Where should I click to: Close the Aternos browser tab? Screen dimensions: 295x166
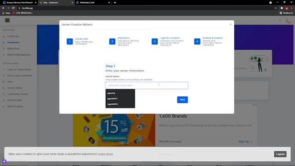coord(35,3)
